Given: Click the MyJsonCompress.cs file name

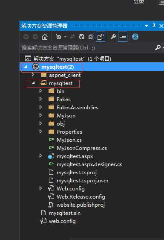Looking at the screenshot, I should tap(82, 148).
